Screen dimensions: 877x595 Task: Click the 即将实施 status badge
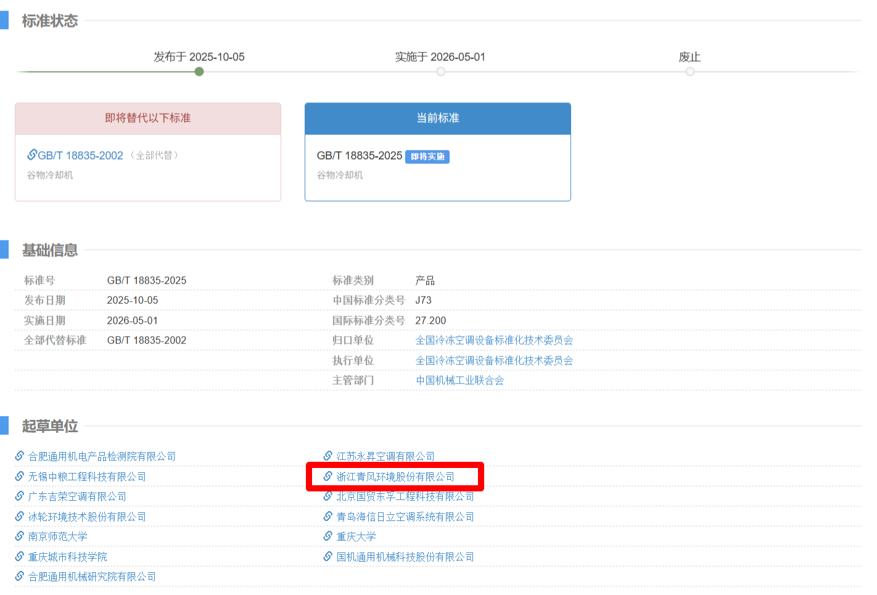pyautogui.click(x=427, y=157)
